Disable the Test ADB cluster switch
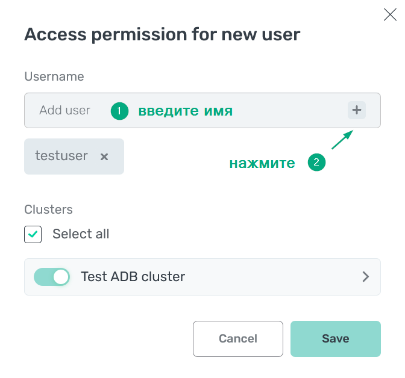This screenshot has width=405, height=378. 52,277
